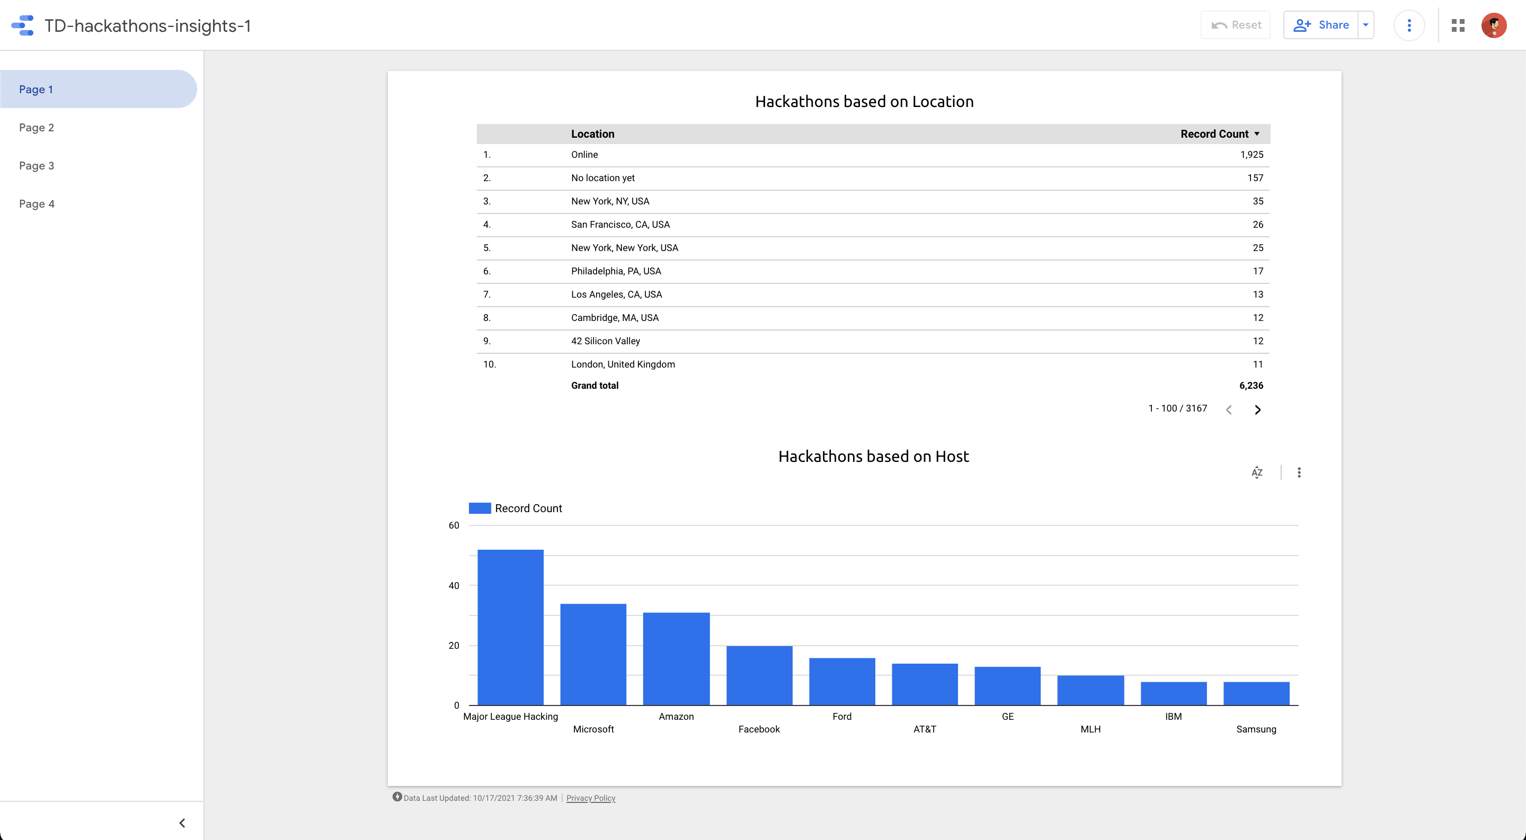Click the AZ sort icon on chart
The width and height of the screenshot is (1526, 840).
1257,472
